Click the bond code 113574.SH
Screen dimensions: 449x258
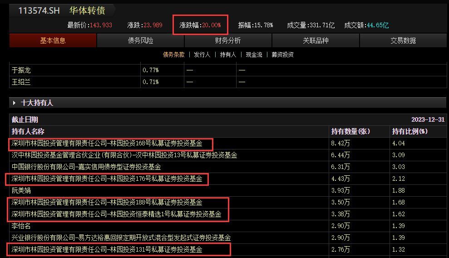point(39,10)
